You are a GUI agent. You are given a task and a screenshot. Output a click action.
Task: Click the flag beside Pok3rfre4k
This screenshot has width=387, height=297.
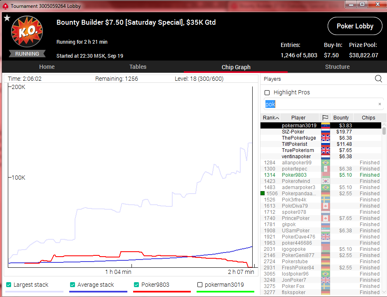tap(325, 199)
